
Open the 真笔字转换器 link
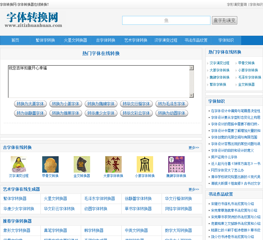click(56, 231)
